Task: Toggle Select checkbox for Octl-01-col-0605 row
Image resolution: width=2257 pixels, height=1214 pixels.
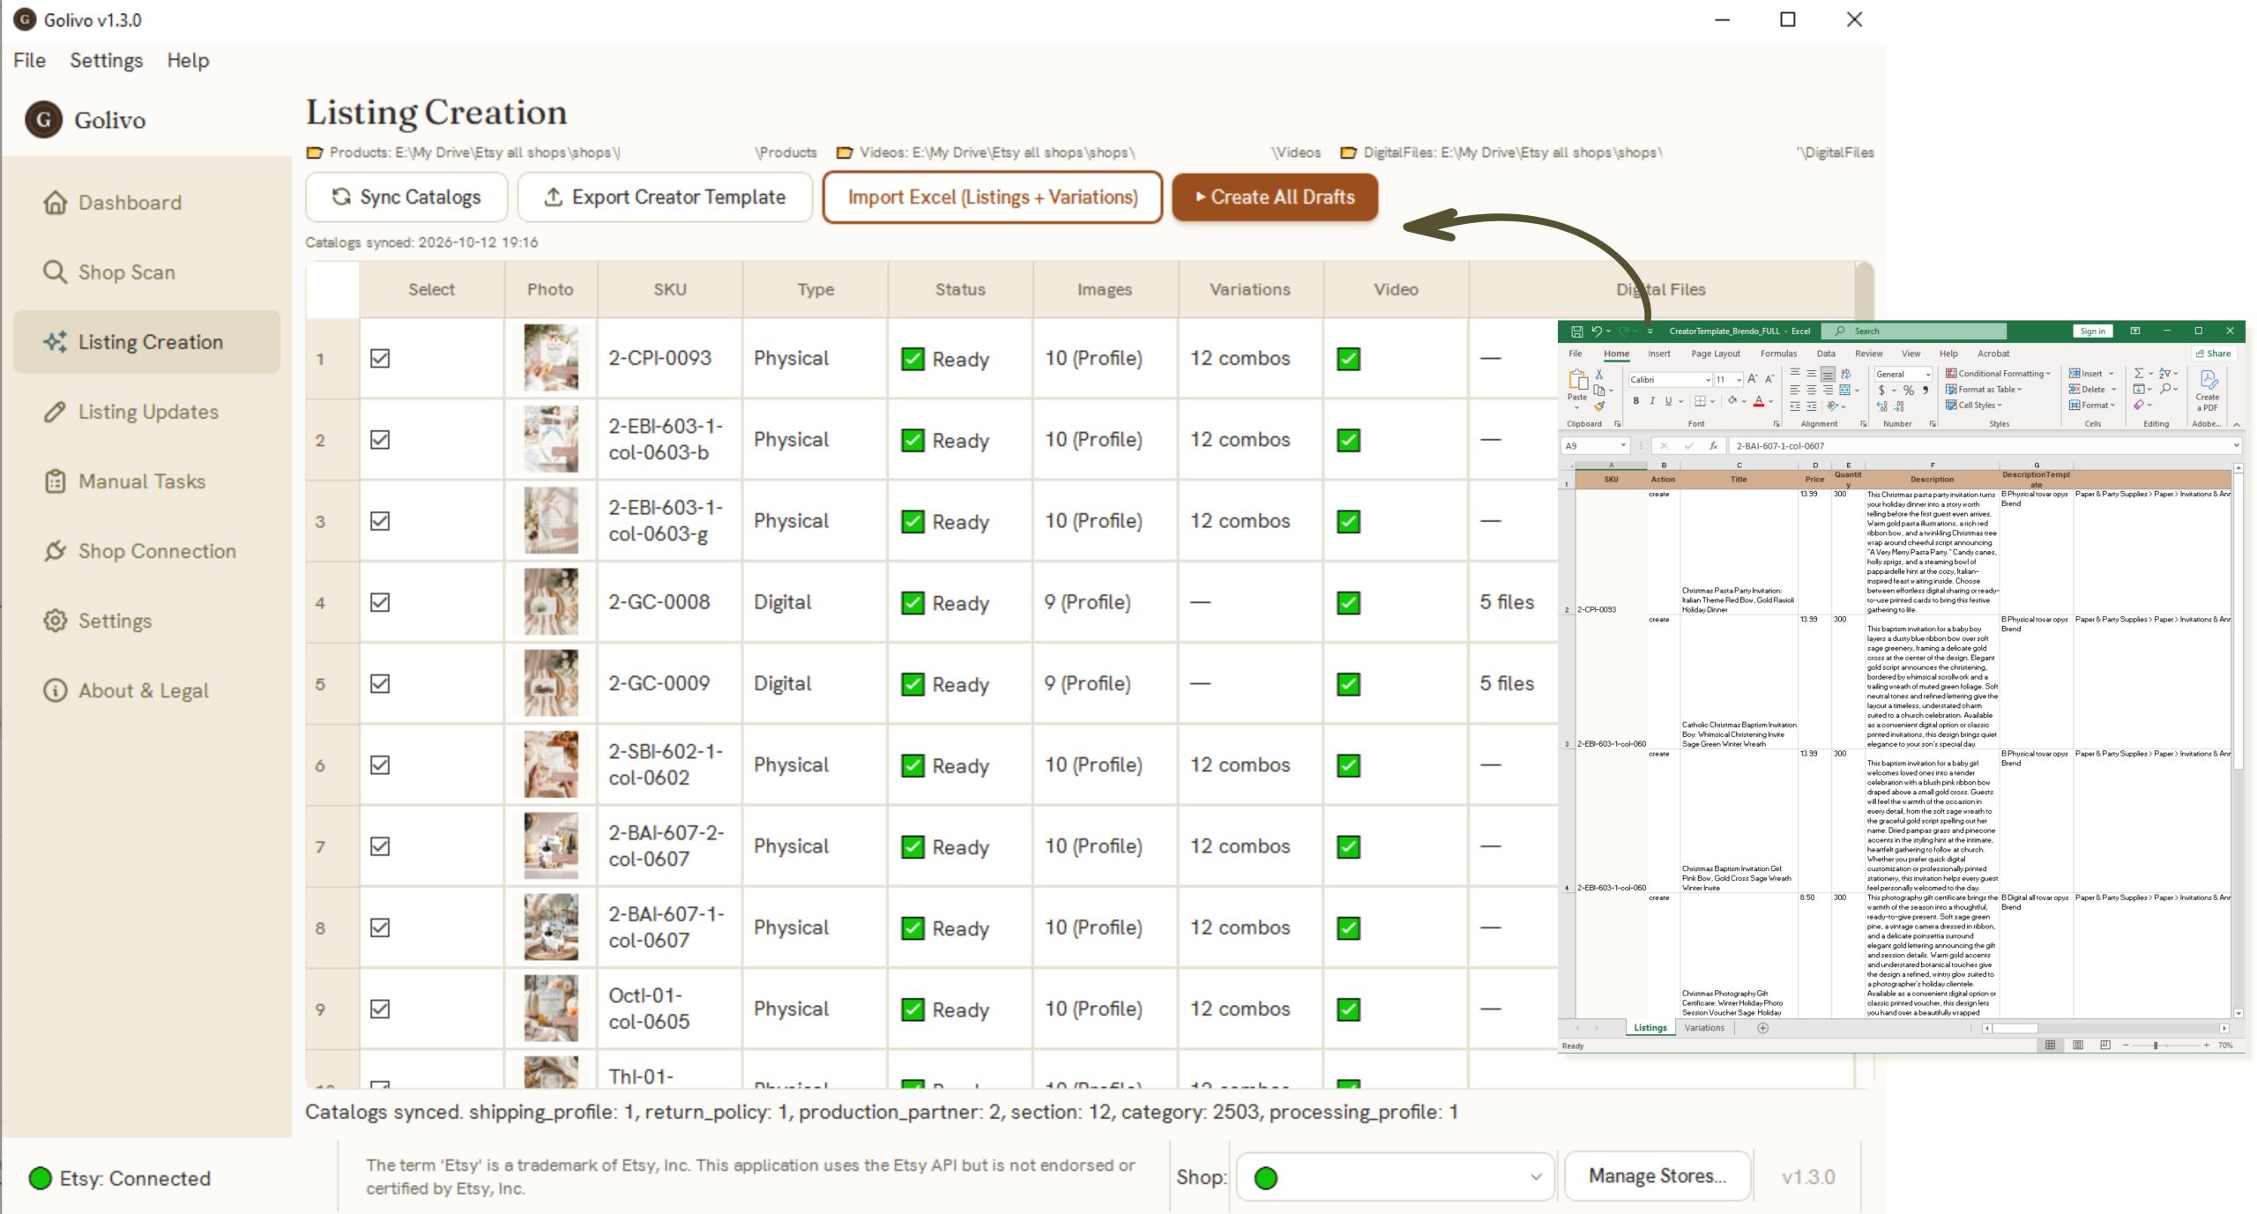Action: pyautogui.click(x=380, y=1009)
